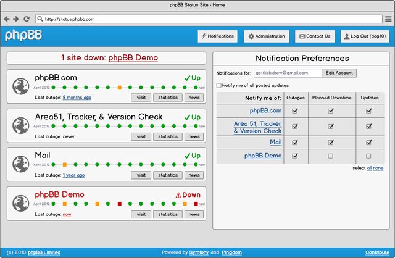Click visit button for phpBB.com
The image size is (395, 258).
(141, 98)
